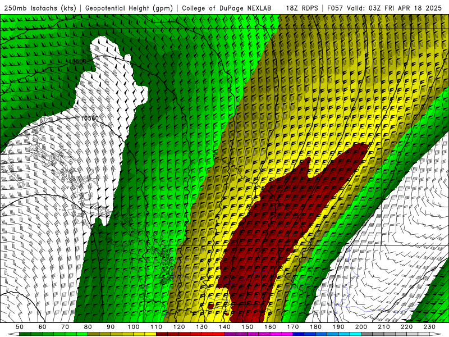Click the 110 value on the color scale
The image size is (449, 337).
[x=157, y=327]
